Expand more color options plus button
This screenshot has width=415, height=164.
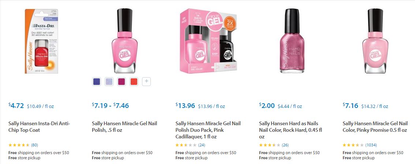(x=146, y=82)
